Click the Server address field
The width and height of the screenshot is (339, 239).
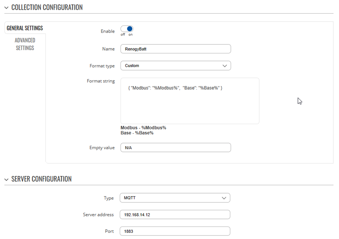coord(175,214)
